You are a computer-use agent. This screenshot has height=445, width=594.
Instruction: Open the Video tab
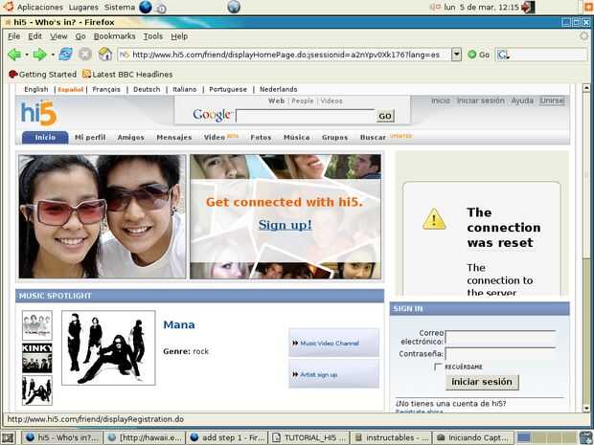215,138
